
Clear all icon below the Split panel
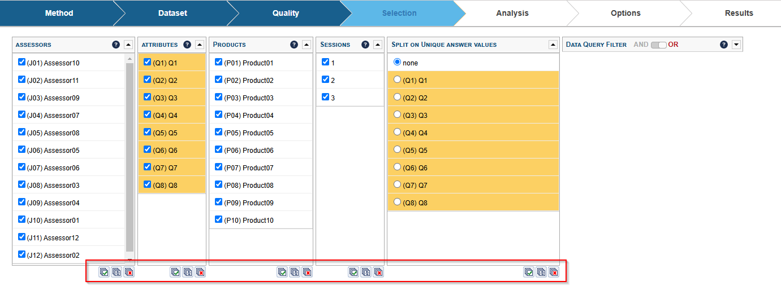click(x=554, y=272)
